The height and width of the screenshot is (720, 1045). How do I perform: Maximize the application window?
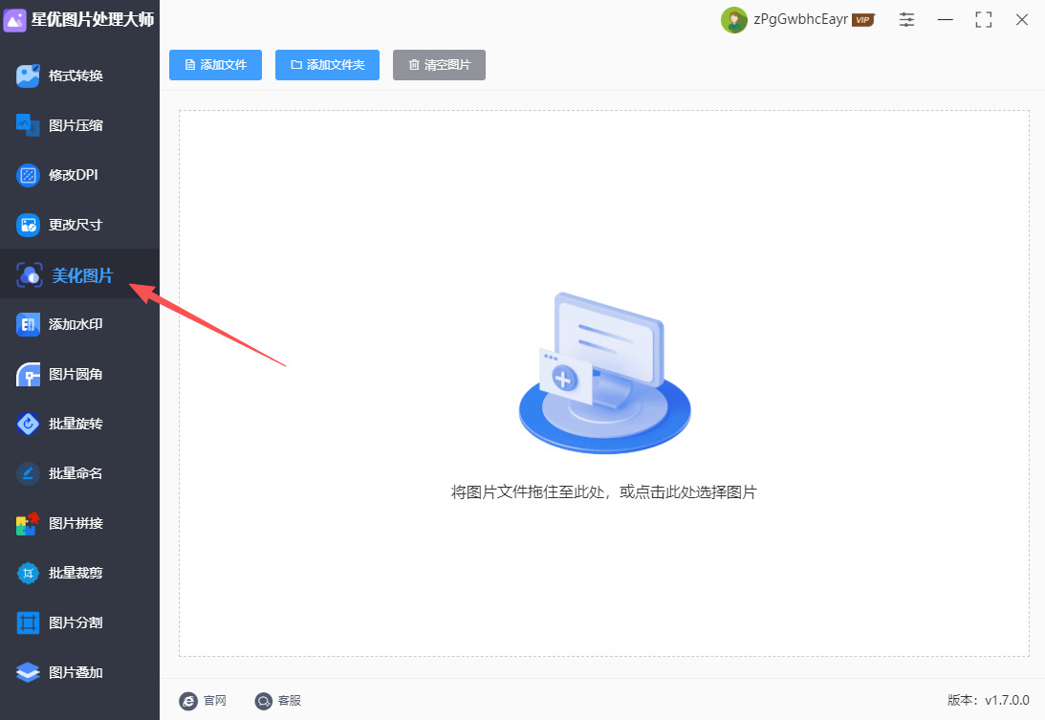click(983, 20)
